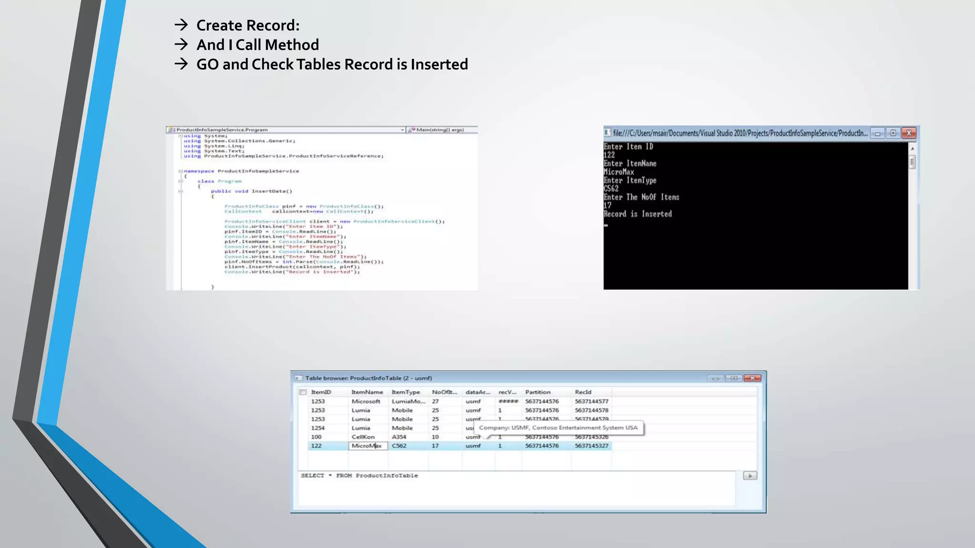Click the 'Record is Inserted' console line
The image size is (975, 548).
point(638,215)
